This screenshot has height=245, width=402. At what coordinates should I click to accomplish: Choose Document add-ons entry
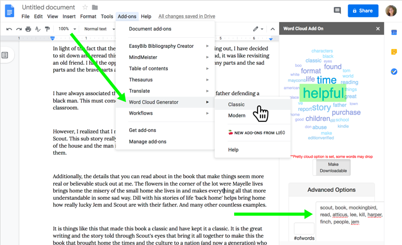[165, 29]
